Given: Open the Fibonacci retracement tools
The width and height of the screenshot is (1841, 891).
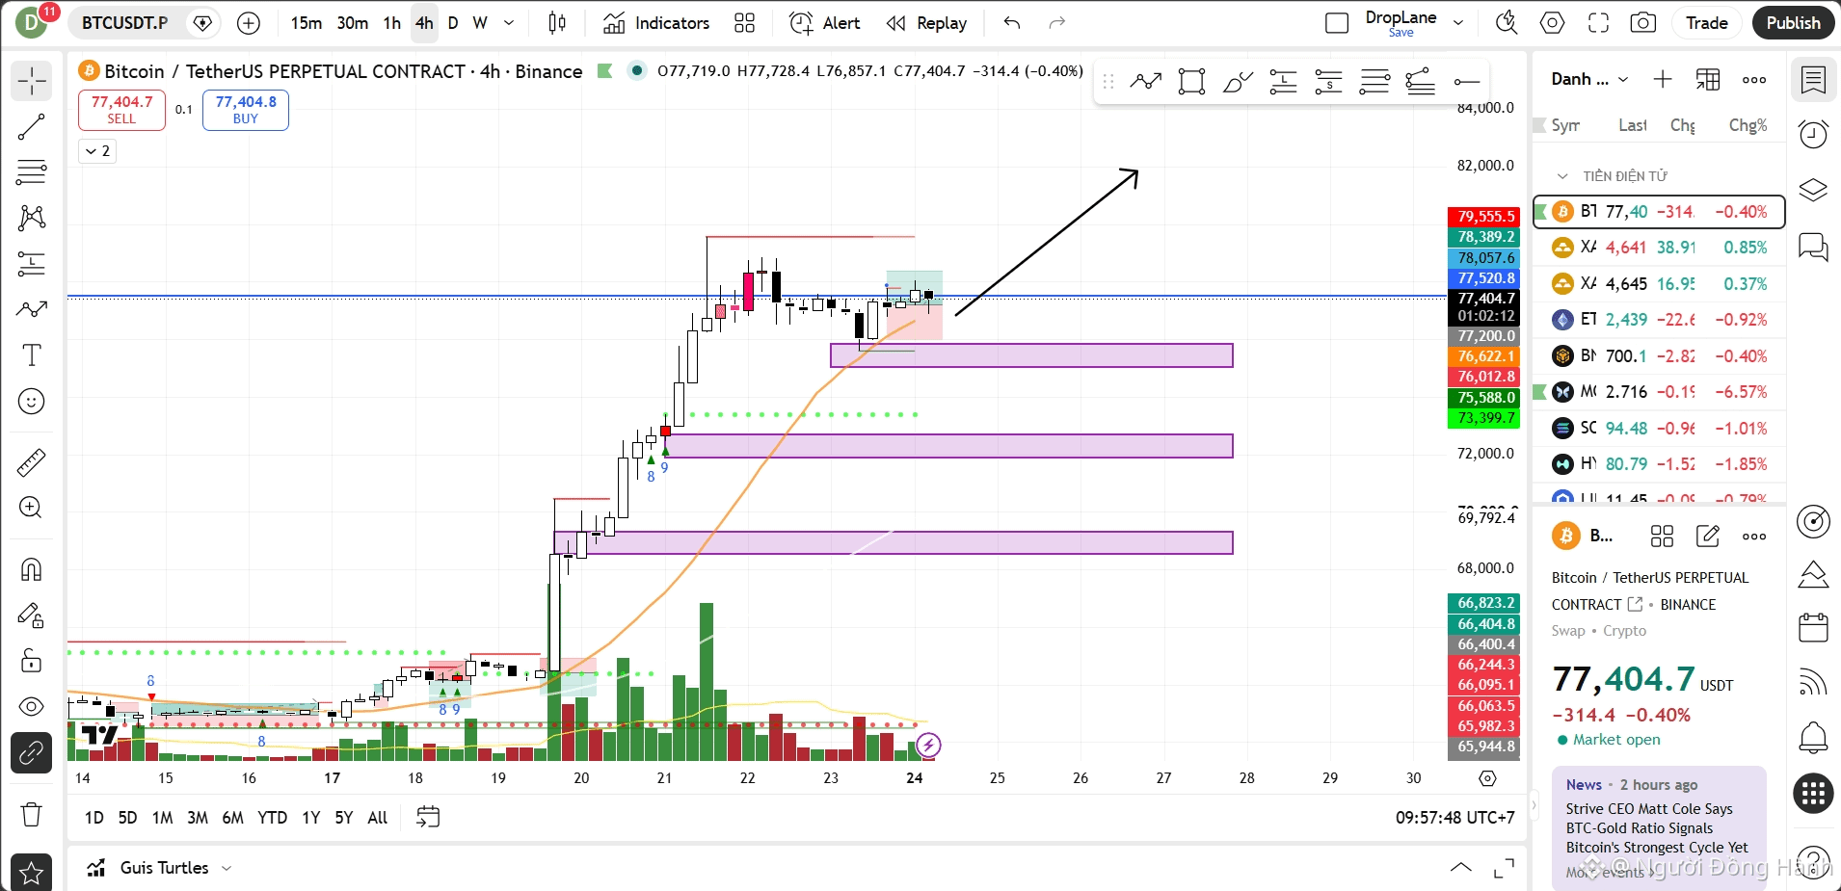Looking at the screenshot, I should [31, 172].
